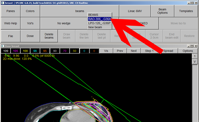Viewport: 199px width, 122px height.
Task: Open Web Help
Action: point(11,23)
